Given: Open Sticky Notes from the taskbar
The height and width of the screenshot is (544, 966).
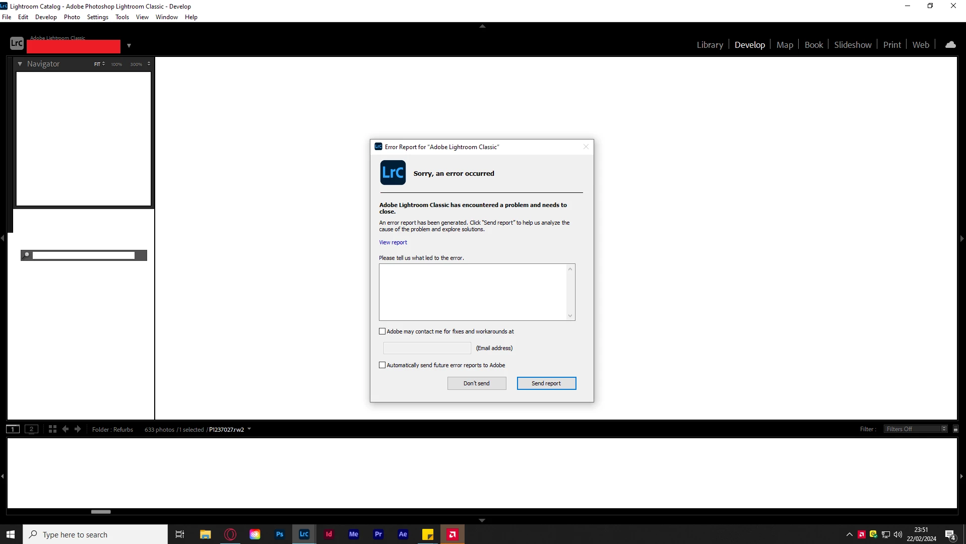Looking at the screenshot, I should tap(428, 534).
